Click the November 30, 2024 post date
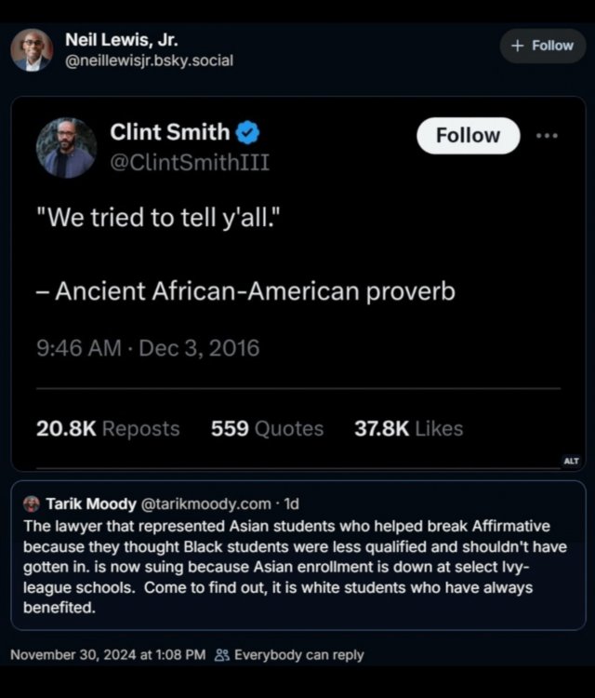 coord(108,655)
